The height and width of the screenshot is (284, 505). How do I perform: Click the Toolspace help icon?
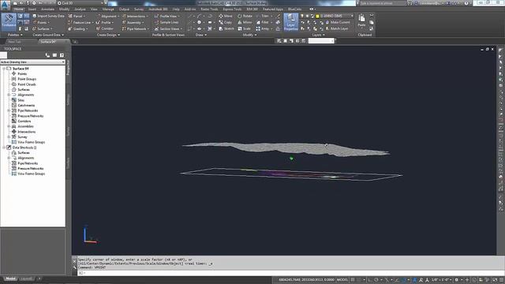click(x=62, y=55)
